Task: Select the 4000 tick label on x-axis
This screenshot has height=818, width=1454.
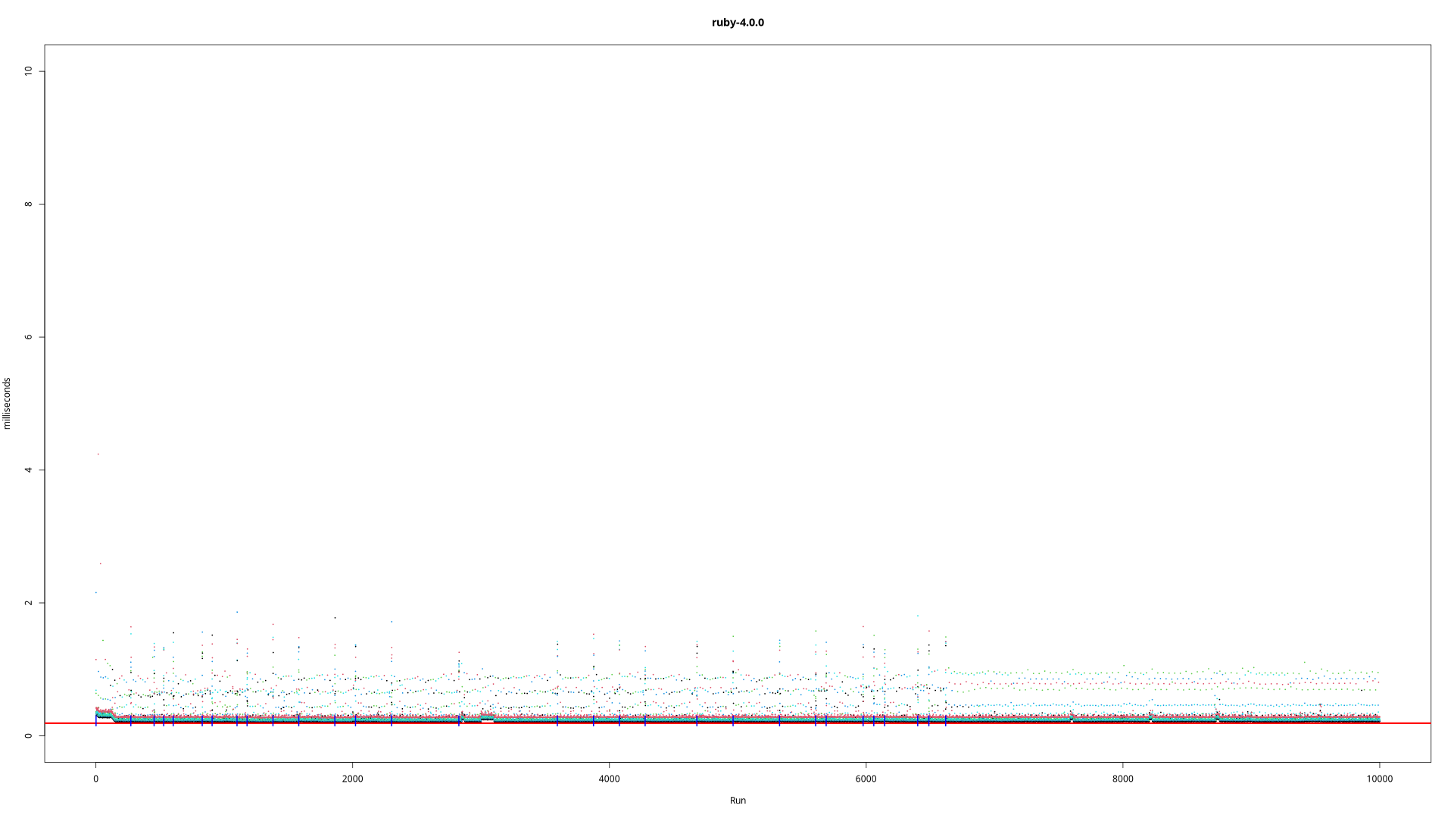Action: 609,779
